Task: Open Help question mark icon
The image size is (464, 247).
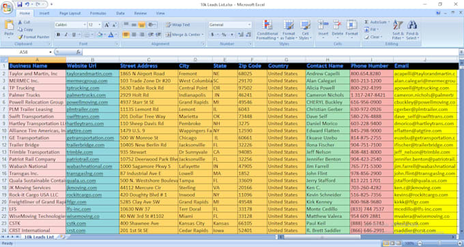Action: (439, 13)
